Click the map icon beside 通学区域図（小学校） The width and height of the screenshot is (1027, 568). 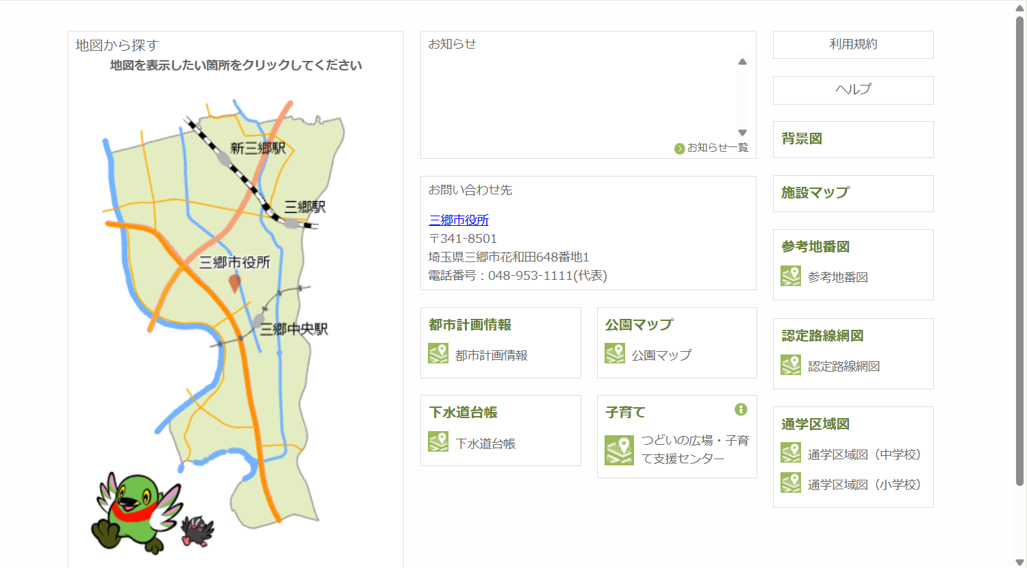click(x=791, y=482)
